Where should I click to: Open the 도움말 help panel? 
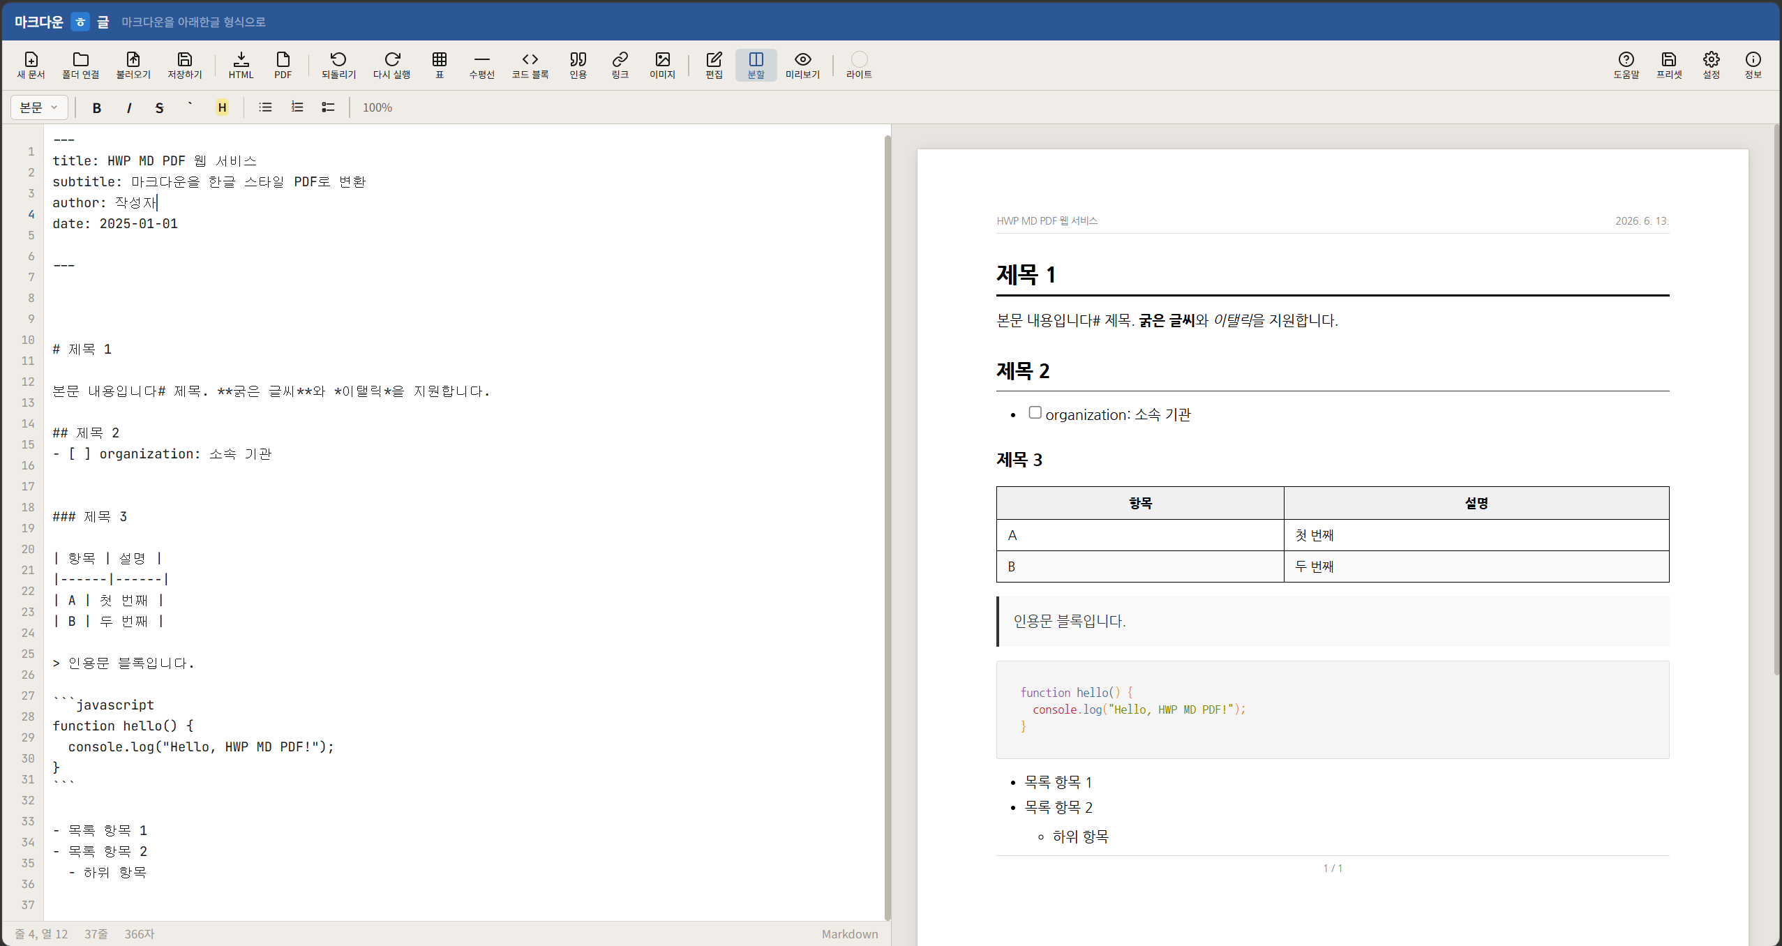pos(1626,66)
